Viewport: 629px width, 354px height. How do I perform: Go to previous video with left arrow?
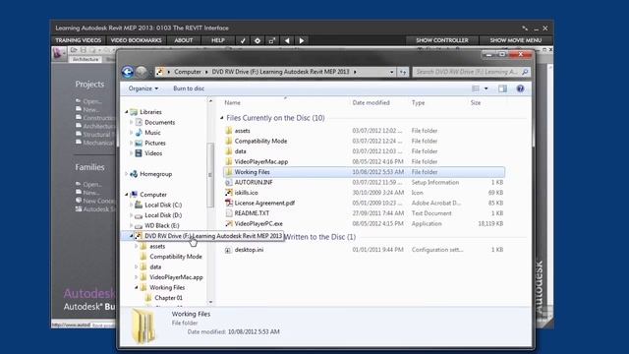[x=287, y=40]
